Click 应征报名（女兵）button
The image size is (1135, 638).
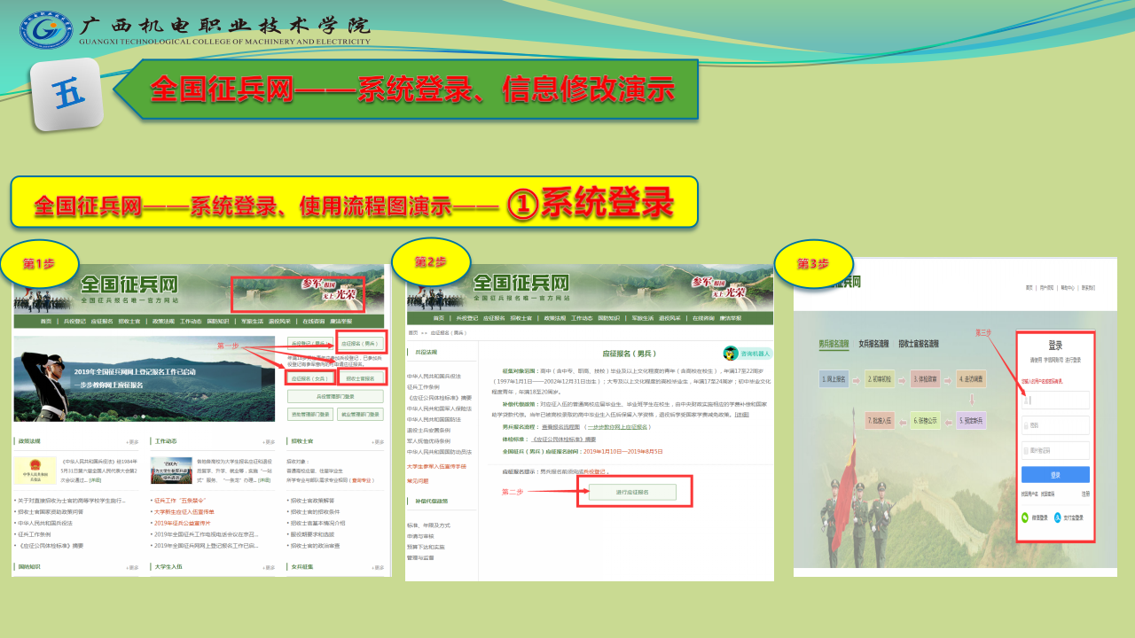tap(310, 377)
